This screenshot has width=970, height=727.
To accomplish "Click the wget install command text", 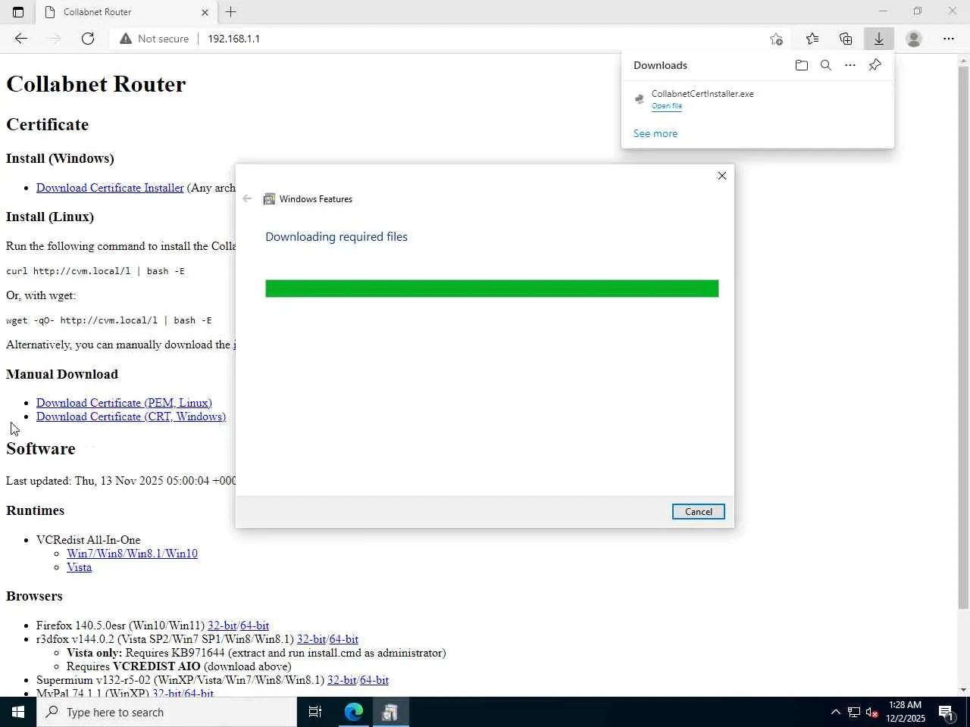I will [109, 320].
